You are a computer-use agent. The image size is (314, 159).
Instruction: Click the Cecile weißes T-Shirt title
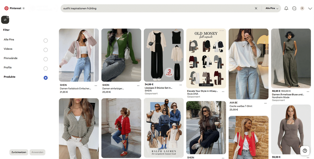(241, 106)
